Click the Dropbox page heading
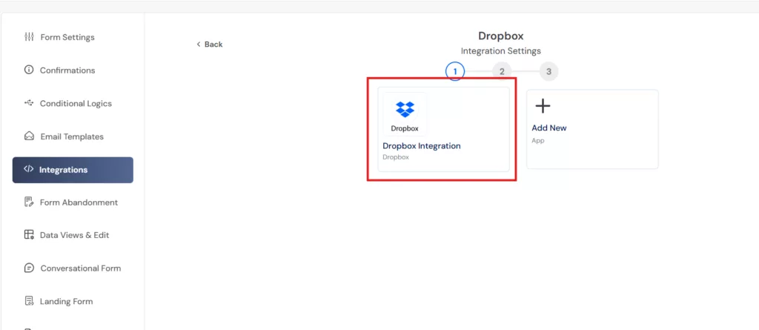759x330 pixels. pos(501,36)
